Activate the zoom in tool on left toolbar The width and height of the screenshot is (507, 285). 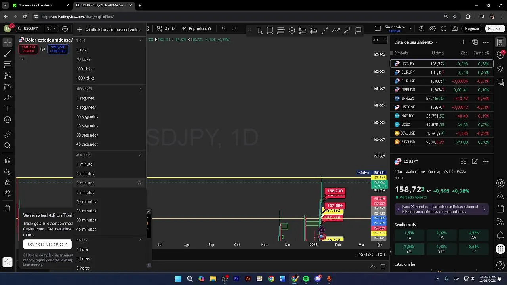(x=8, y=146)
